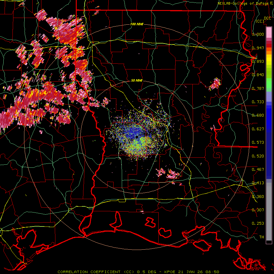Screen dimensions: 274x274
Task: Click the 0.840 color bar value
Action: (x=258, y=75)
